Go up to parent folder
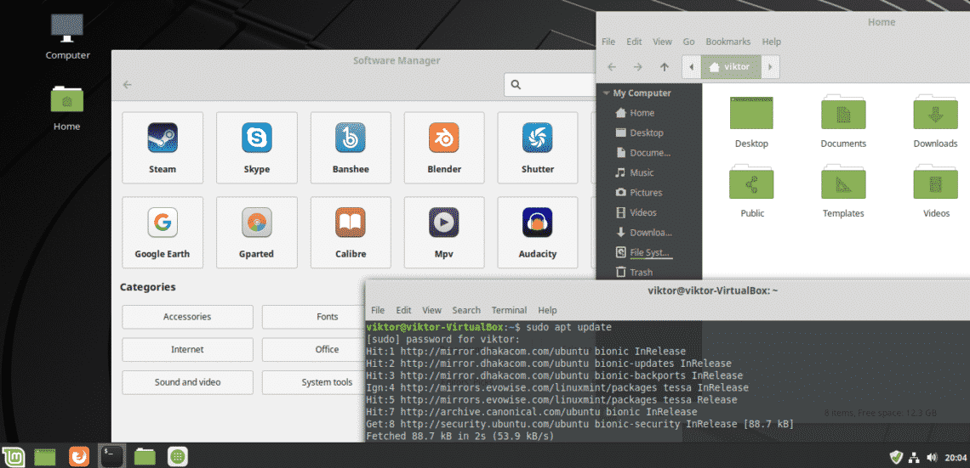Image resolution: width=970 pixels, height=468 pixels. [x=665, y=66]
